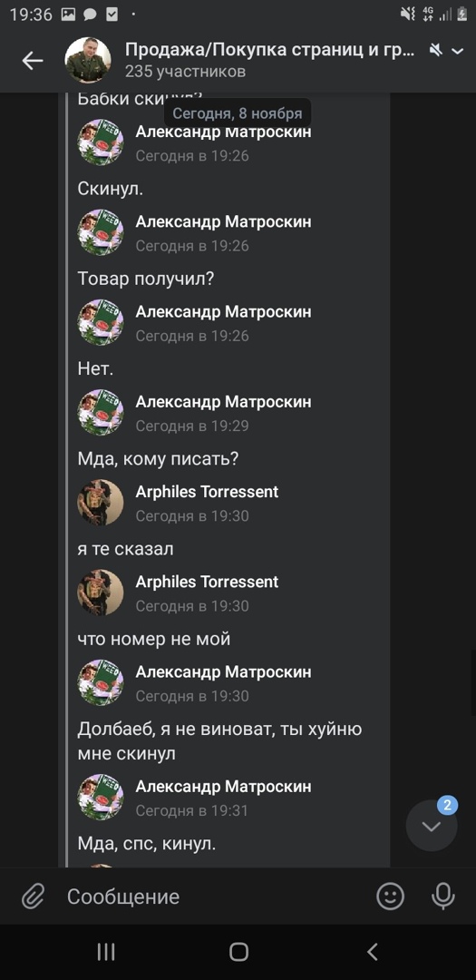Viewport: 476px width, 980px height.
Task: Open the attachment paperclip icon
Action: click(32, 897)
